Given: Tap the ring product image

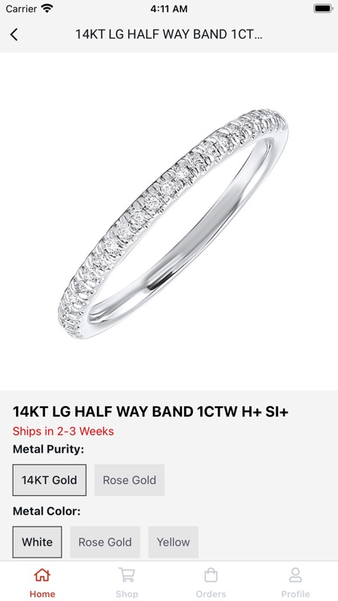Looking at the screenshot, I should [172, 224].
